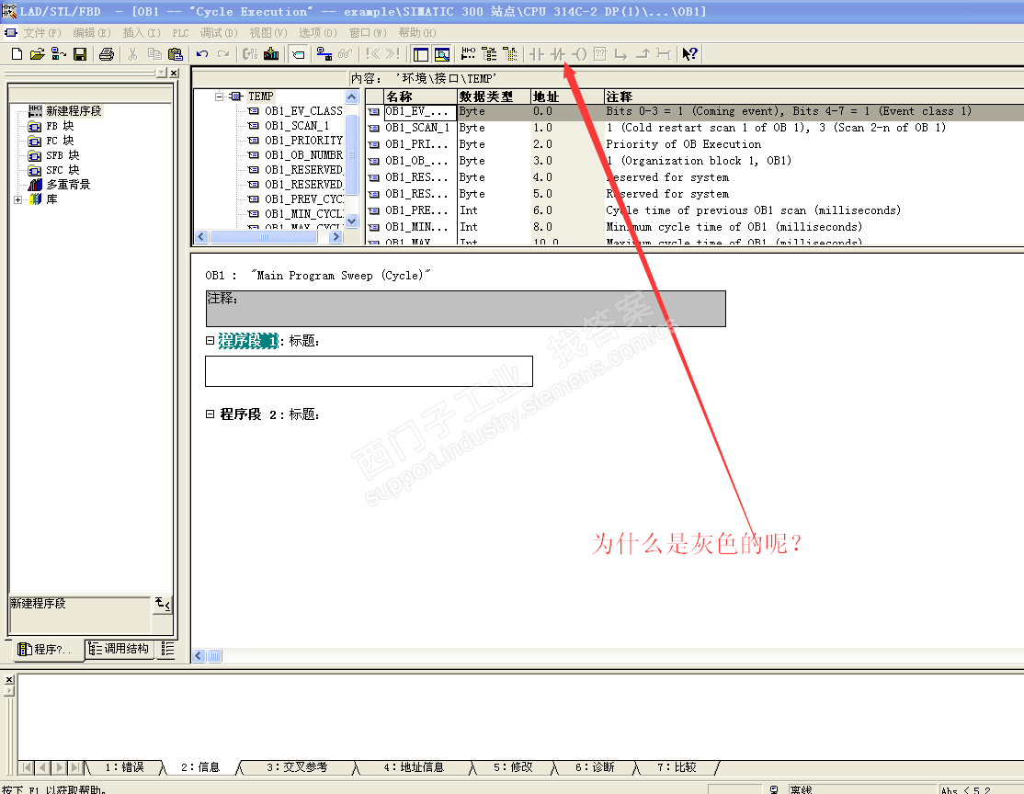Click the normally closed contact icon
This screenshot has width=1024, height=794.
[x=558, y=54]
